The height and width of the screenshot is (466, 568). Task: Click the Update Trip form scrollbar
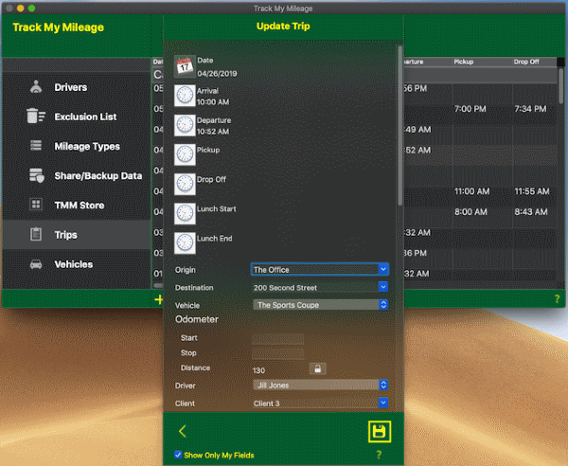click(x=399, y=123)
